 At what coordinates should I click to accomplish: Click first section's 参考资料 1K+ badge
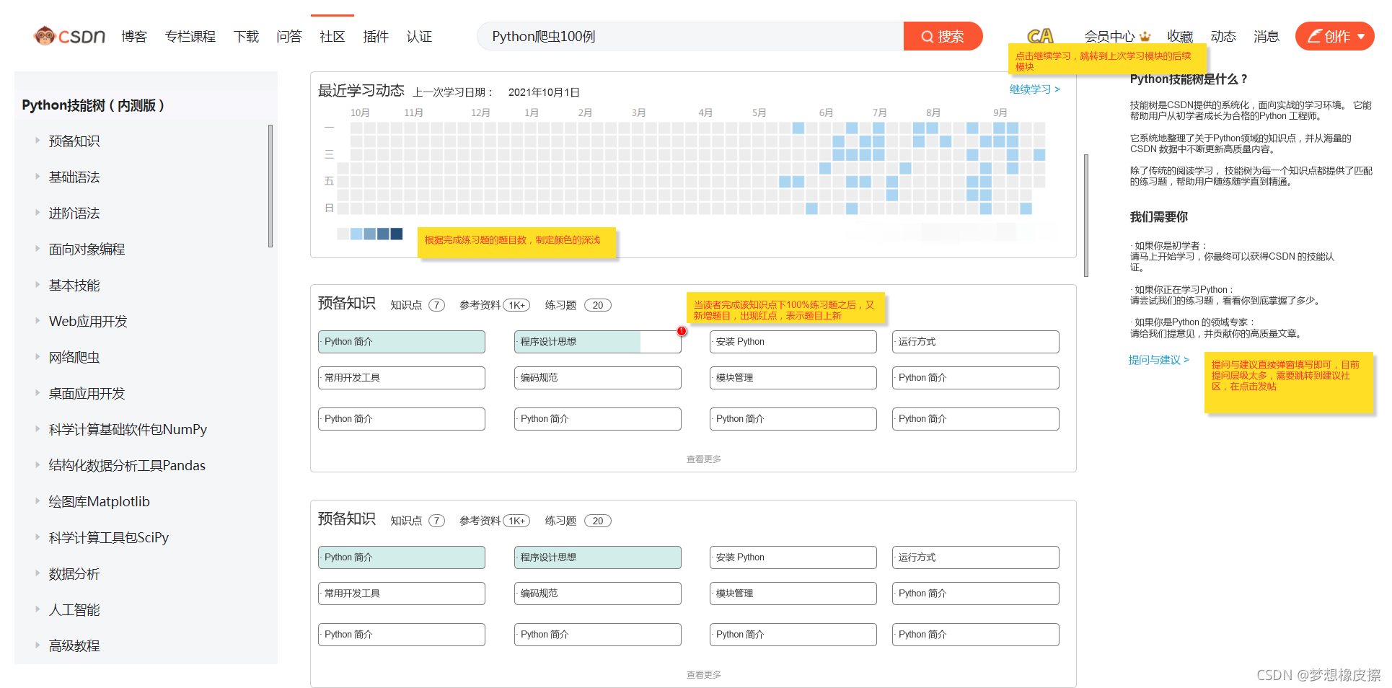[516, 305]
